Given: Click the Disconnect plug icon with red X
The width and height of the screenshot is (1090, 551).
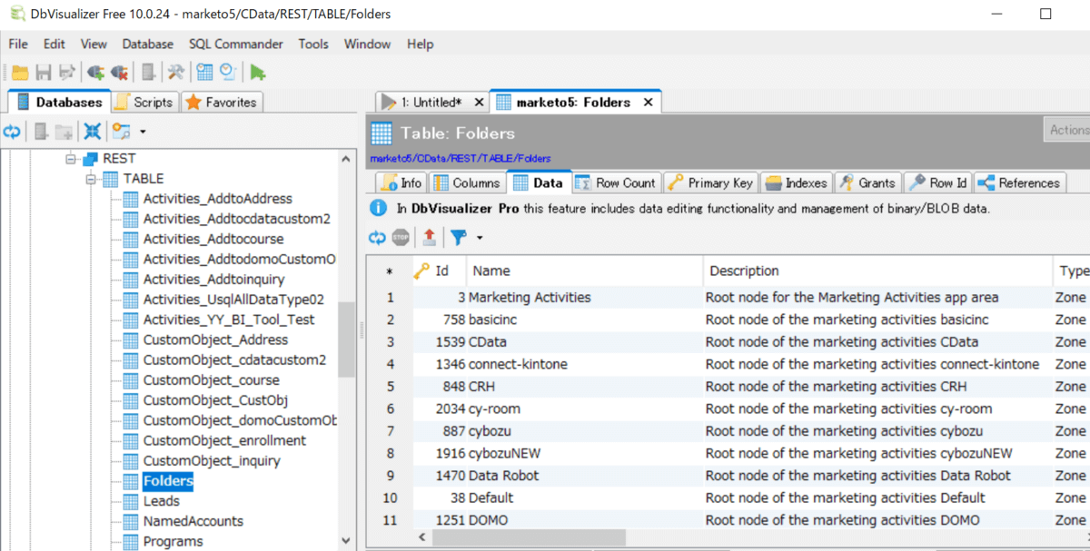Looking at the screenshot, I should [119, 73].
